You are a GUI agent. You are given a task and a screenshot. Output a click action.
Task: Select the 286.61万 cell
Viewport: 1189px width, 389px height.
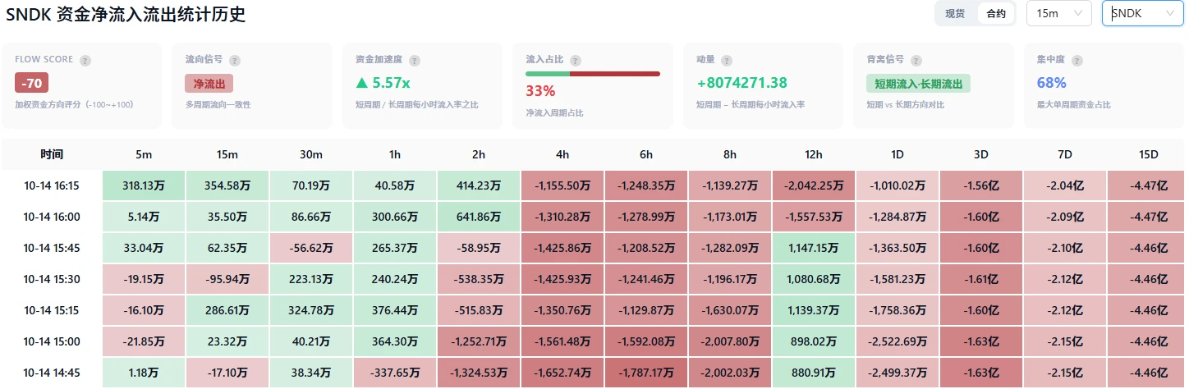[227, 310]
